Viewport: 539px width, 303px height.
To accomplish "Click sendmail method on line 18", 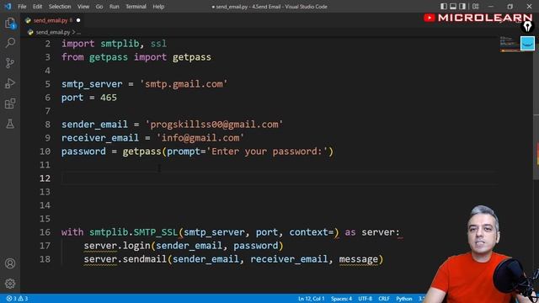I will coord(144,259).
